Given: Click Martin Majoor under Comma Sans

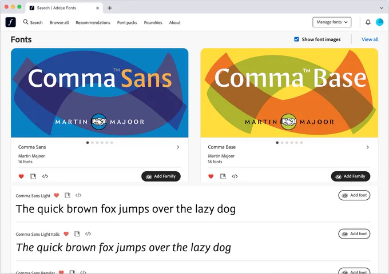Looking at the screenshot, I should point(31,156).
